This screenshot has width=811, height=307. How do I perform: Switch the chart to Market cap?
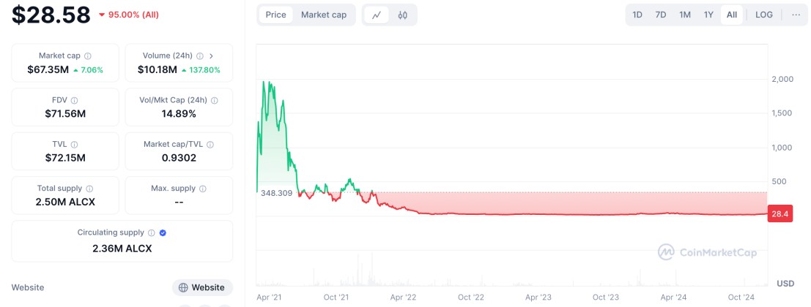click(324, 15)
